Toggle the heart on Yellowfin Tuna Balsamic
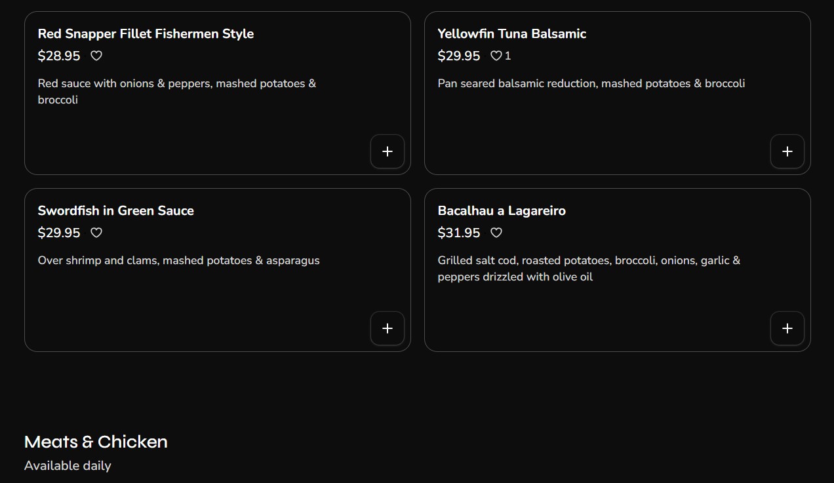This screenshot has height=483, width=834. (496, 56)
